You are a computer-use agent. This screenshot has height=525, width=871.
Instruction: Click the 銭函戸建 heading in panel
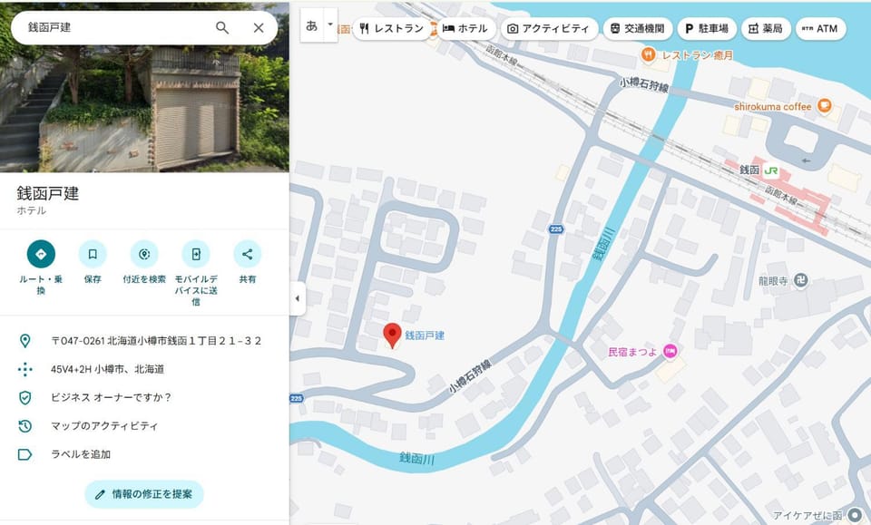48,193
